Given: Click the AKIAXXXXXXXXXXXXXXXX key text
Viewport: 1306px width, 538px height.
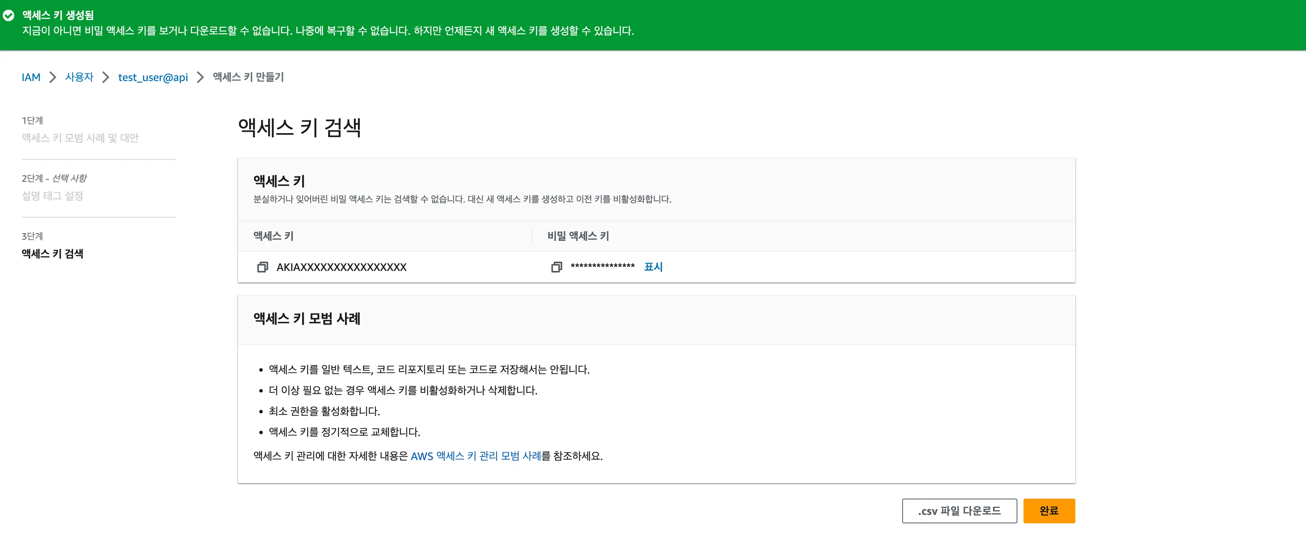Looking at the screenshot, I should click(341, 267).
